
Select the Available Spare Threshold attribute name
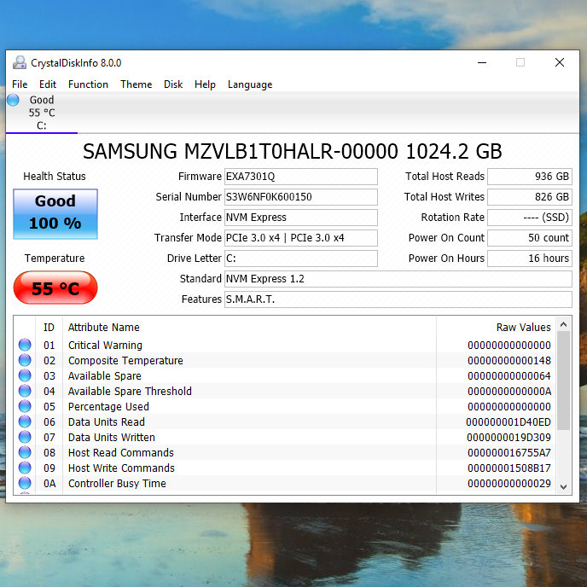[x=130, y=392]
